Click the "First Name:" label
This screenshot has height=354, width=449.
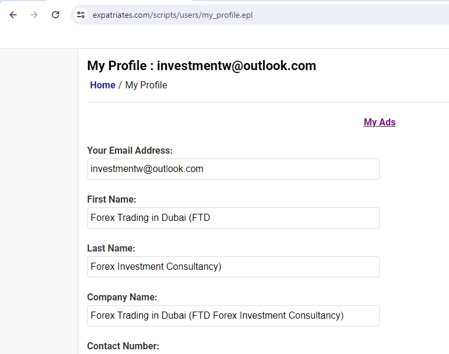[x=112, y=200]
